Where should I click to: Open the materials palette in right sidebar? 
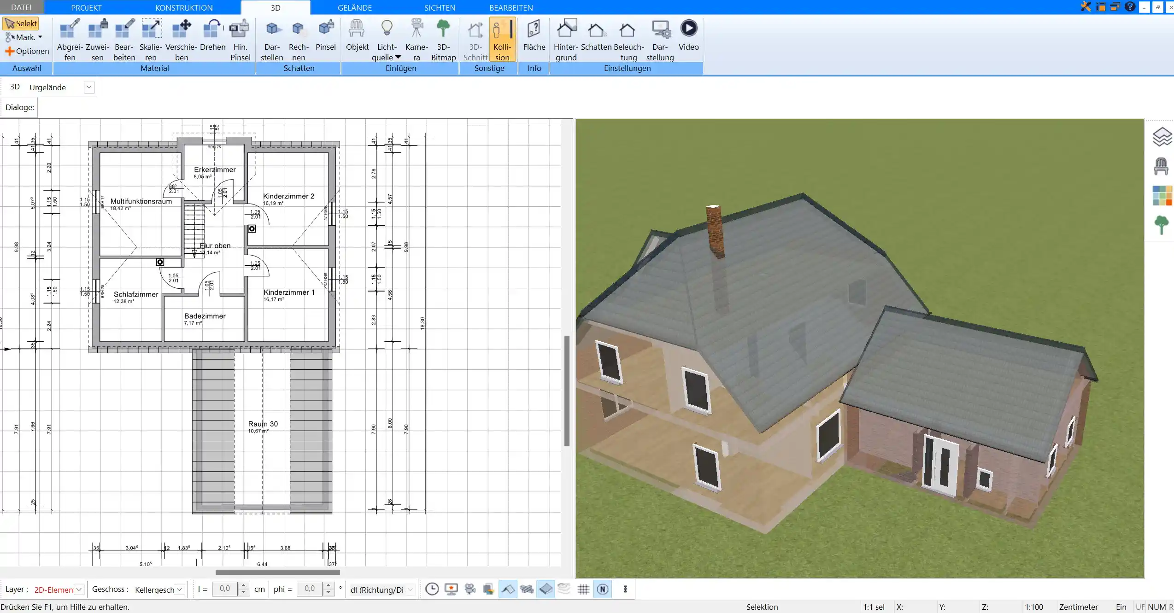pos(1162,196)
